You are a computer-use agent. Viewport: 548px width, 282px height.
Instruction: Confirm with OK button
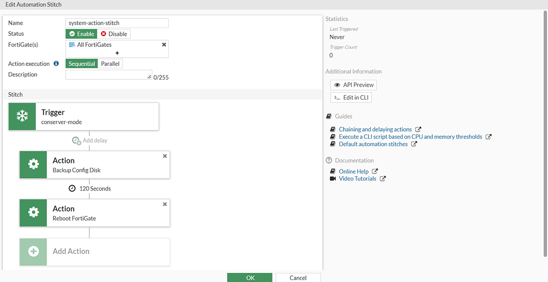coord(249,278)
